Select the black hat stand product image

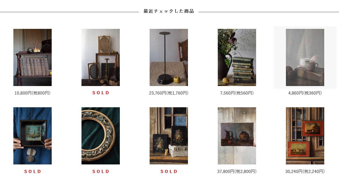coord(169,57)
